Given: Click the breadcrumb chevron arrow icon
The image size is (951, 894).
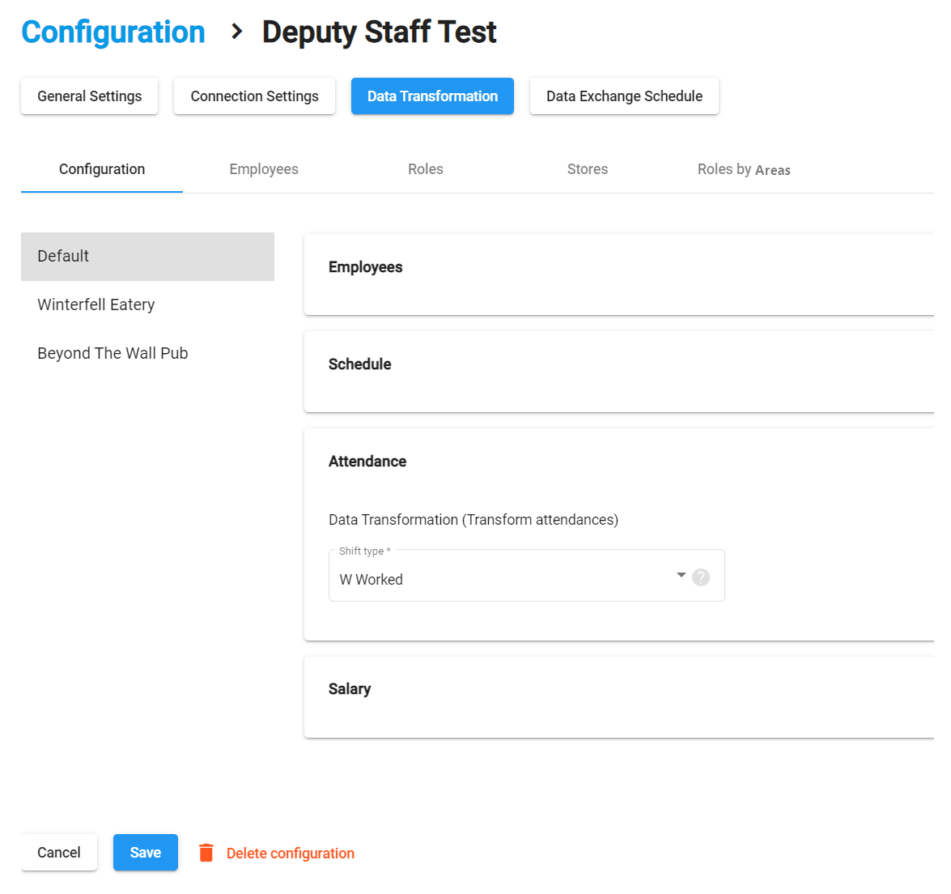Looking at the screenshot, I should (x=236, y=32).
